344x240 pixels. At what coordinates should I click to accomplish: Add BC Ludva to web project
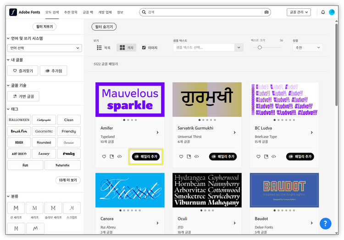pyautogui.click(x=266, y=157)
